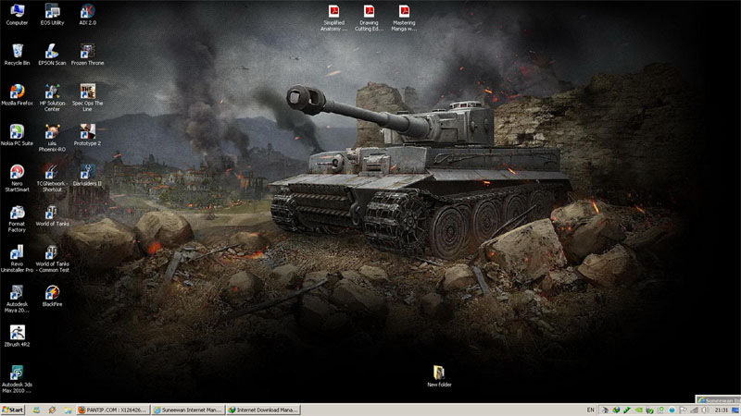The image size is (741, 416).
Task: Select Autodesk Maya desktop icon
Action: pyautogui.click(x=17, y=299)
